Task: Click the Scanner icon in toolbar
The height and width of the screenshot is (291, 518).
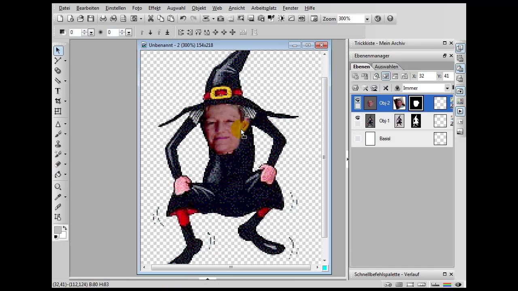Action: [206, 19]
